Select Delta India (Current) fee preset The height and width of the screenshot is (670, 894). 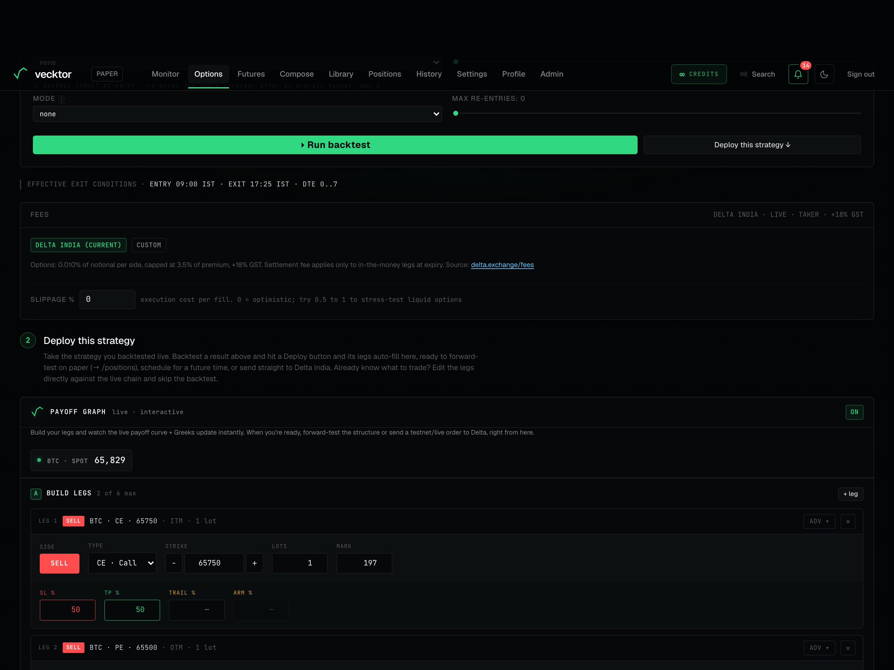[79, 245]
